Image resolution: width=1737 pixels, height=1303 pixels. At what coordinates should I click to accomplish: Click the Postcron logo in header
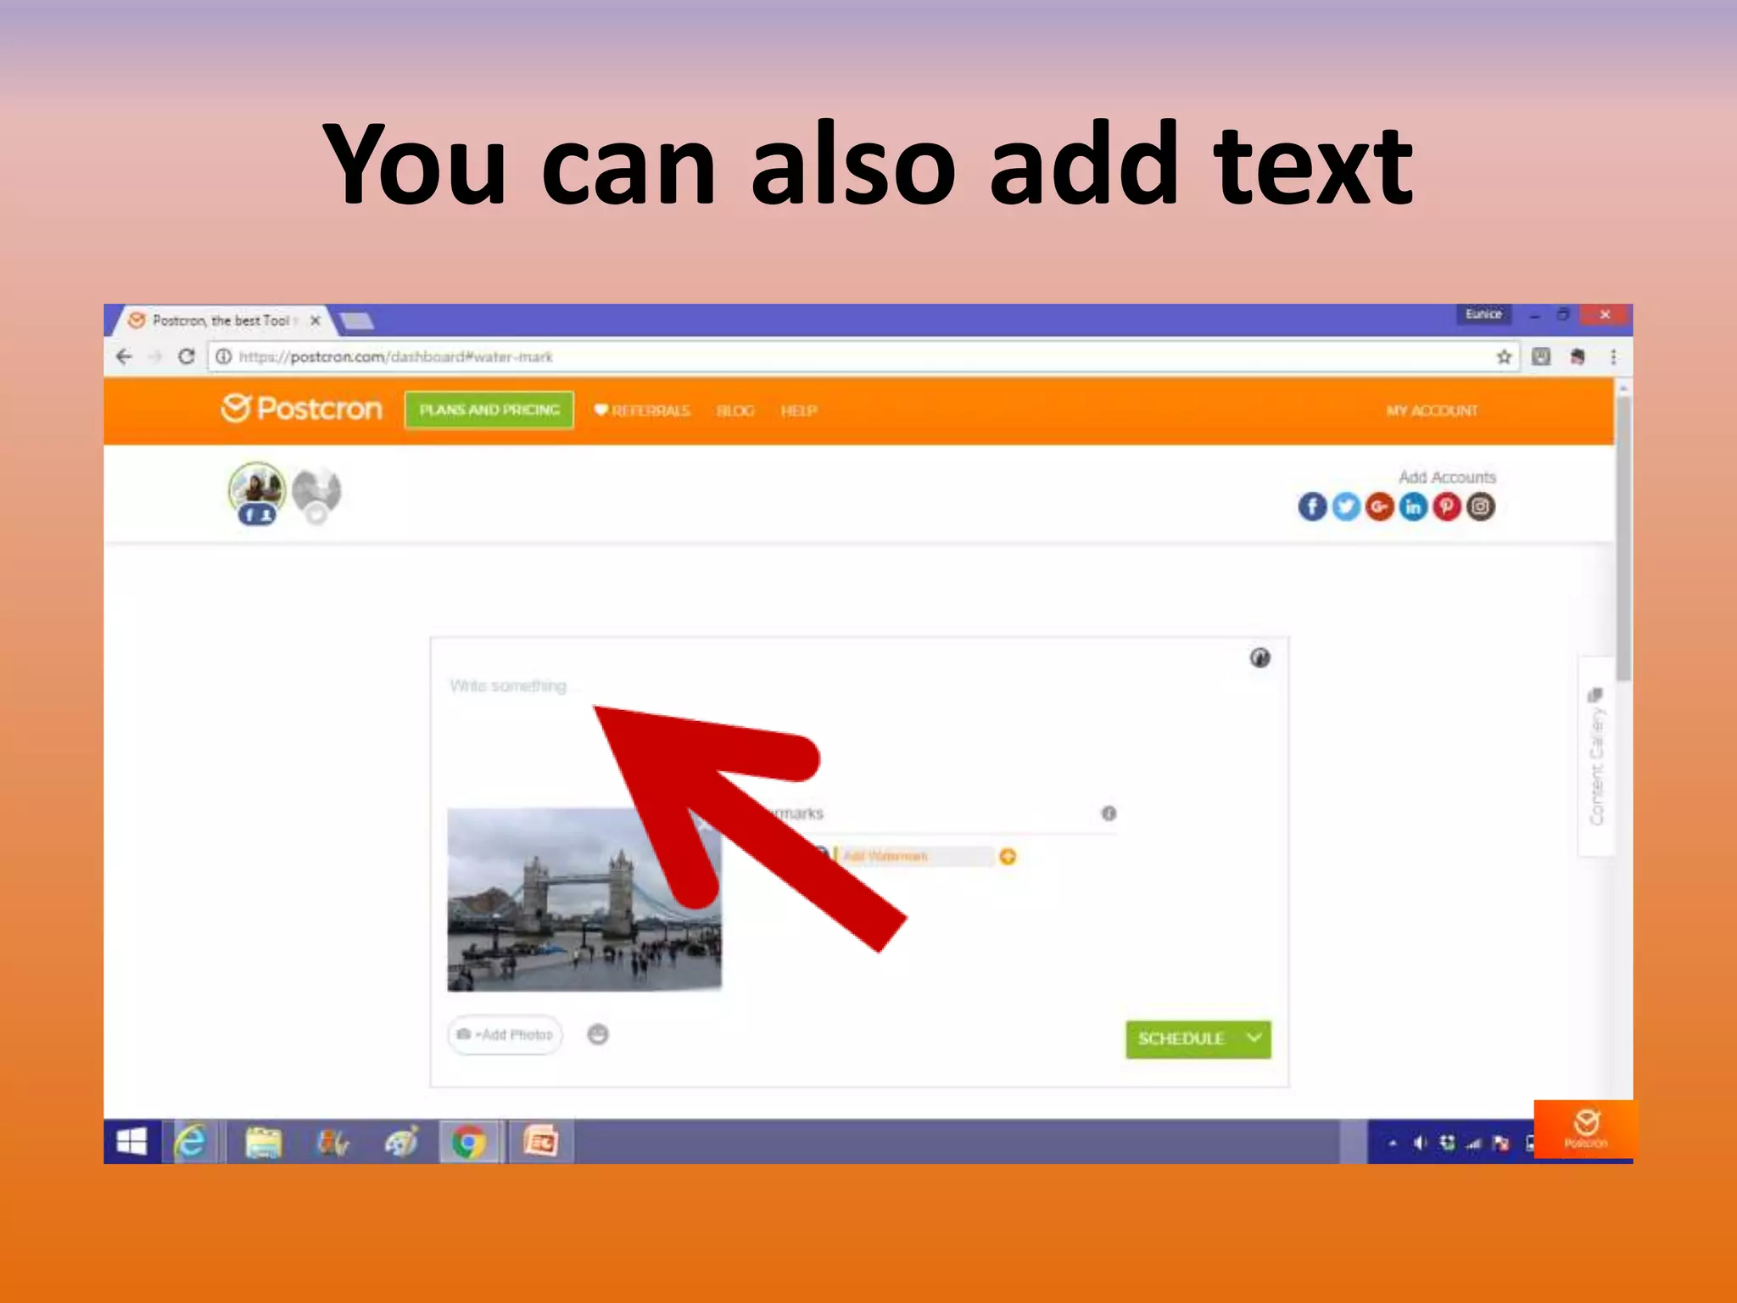pos(302,409)
